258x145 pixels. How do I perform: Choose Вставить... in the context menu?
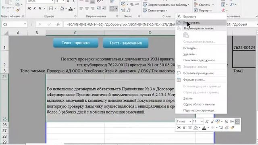coord(201,48)
